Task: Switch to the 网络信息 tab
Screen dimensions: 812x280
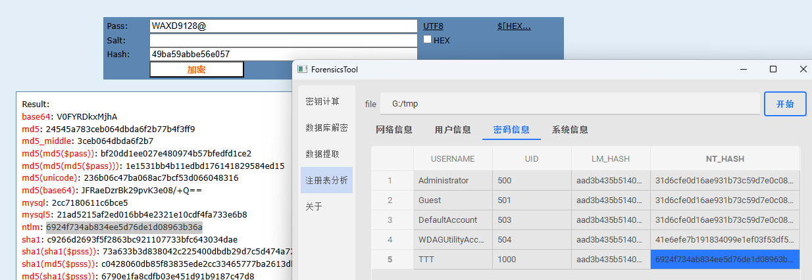Action: pyautogui.click(x=393, y=130)
